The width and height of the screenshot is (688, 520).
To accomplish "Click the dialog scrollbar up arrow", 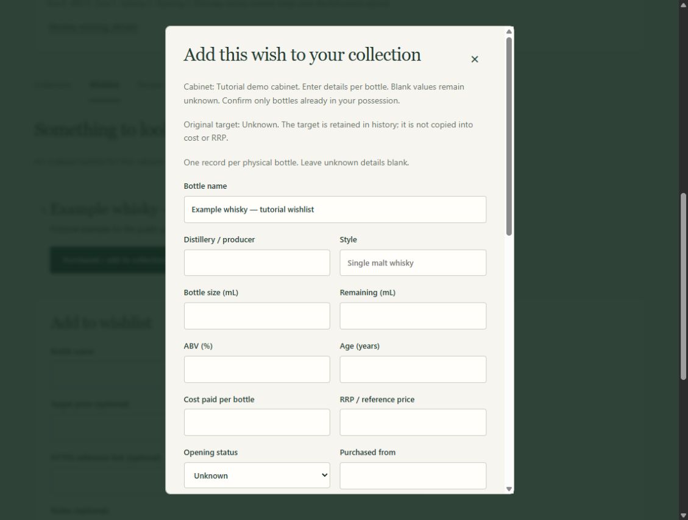I will (509, 32).
